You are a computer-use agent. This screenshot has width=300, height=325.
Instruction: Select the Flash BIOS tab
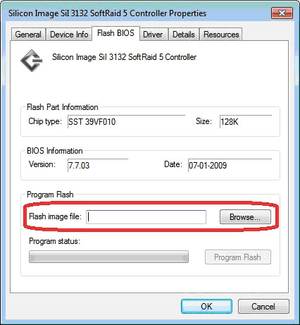click(x=115, y=33)
